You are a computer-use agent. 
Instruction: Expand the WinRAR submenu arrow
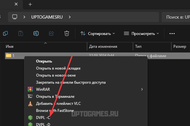tap(142, 89)
